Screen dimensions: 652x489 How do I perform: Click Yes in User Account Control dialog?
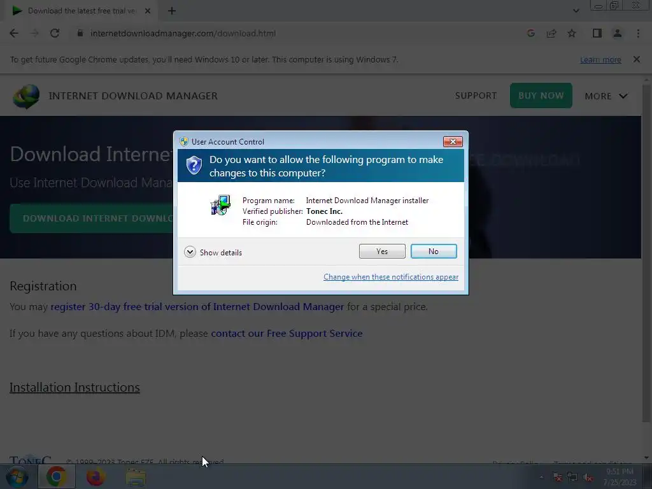382,251
